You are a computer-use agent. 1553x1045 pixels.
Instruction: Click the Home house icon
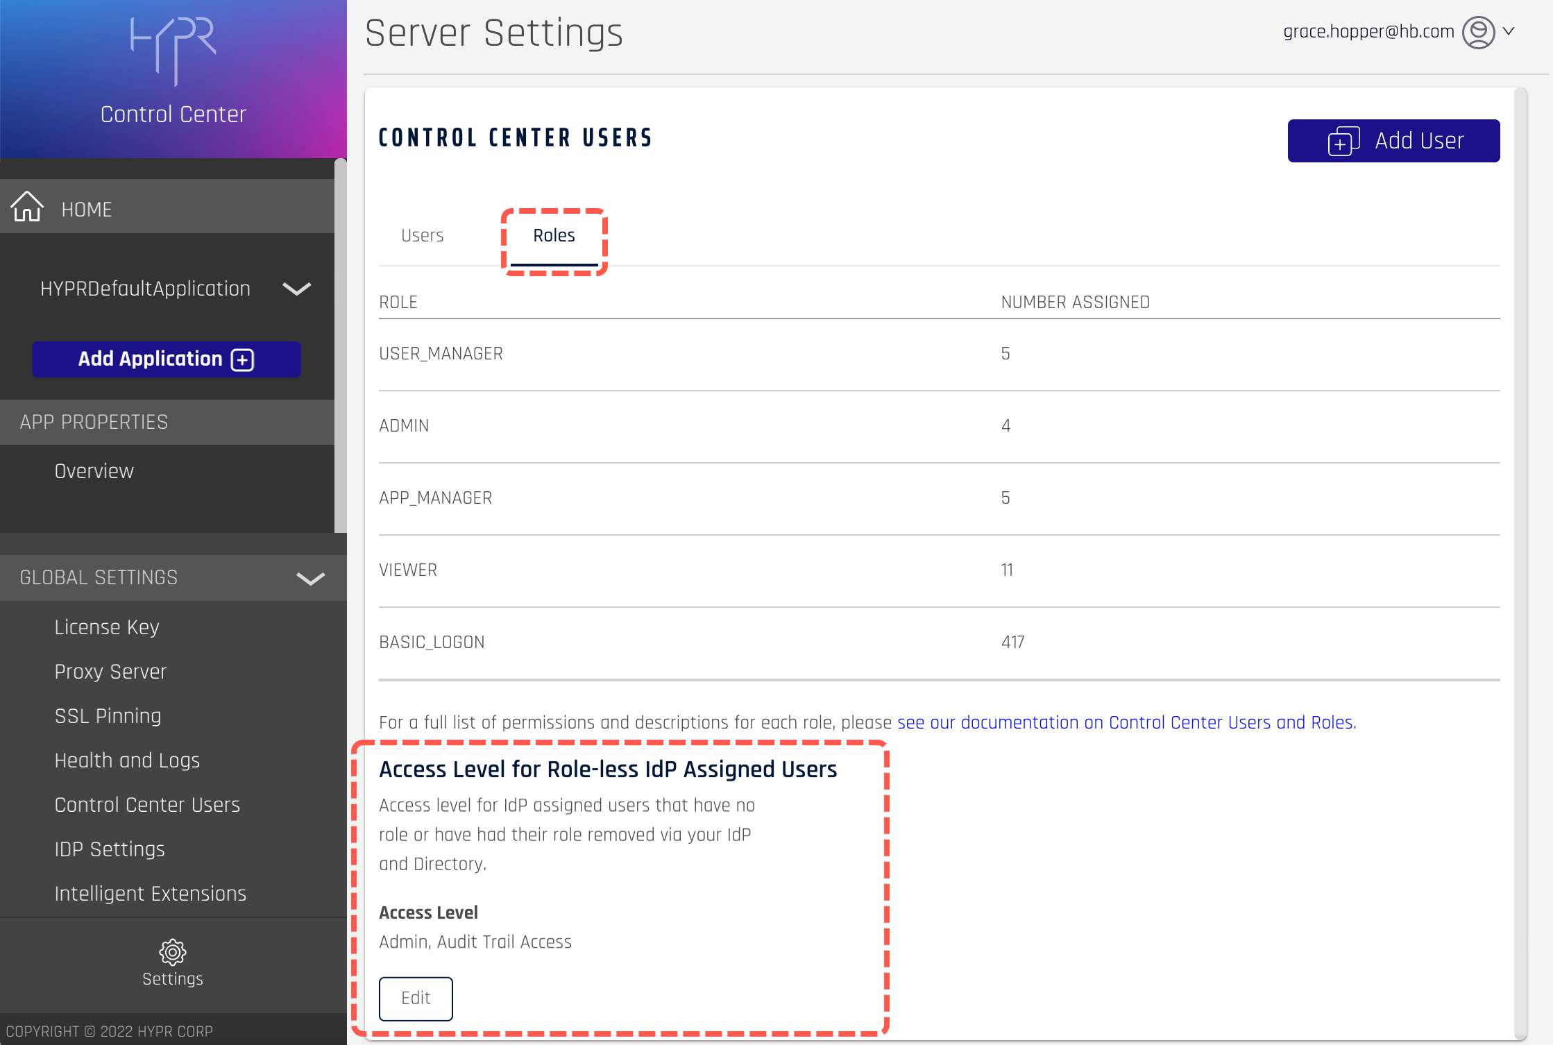point(27,207)
